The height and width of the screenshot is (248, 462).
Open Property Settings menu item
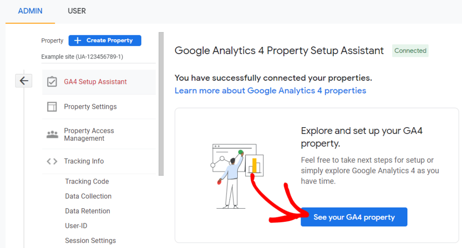[x=90, y=107]
